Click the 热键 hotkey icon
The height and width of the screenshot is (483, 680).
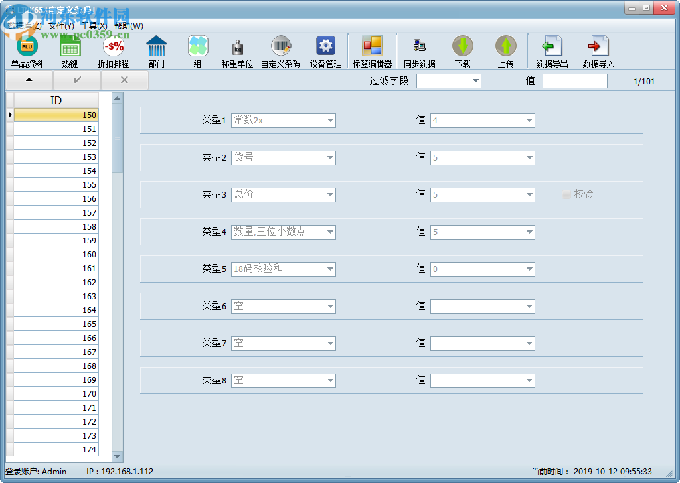(70, 50)
